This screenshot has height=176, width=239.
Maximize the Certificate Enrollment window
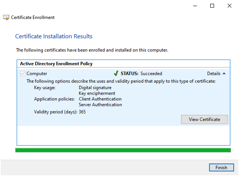tap(212, 6)
